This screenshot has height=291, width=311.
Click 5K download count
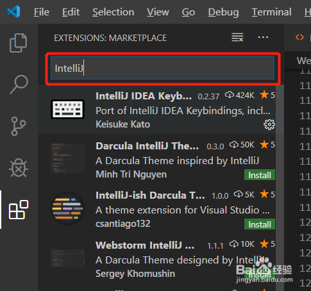[244, 195]
